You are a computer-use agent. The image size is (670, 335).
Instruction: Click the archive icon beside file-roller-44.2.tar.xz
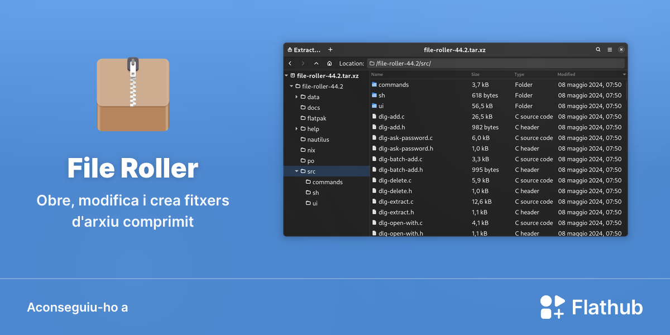[293, 75]
